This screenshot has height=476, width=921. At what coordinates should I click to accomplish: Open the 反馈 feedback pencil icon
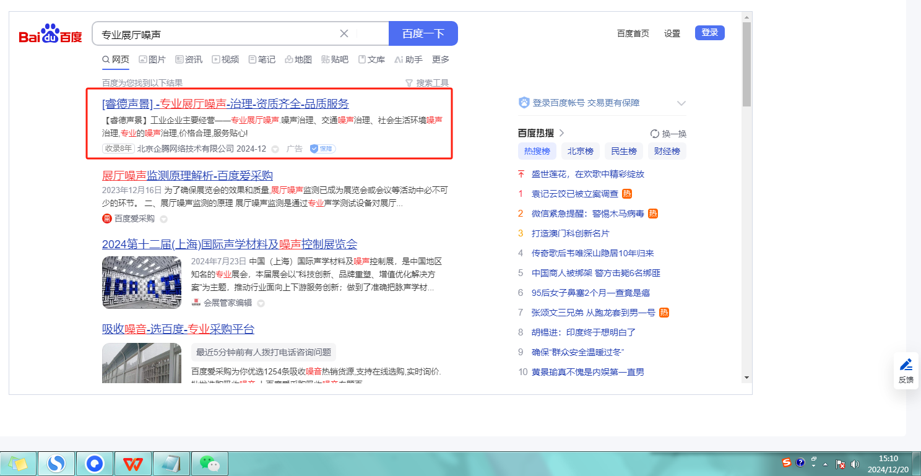tap(906, 365)
